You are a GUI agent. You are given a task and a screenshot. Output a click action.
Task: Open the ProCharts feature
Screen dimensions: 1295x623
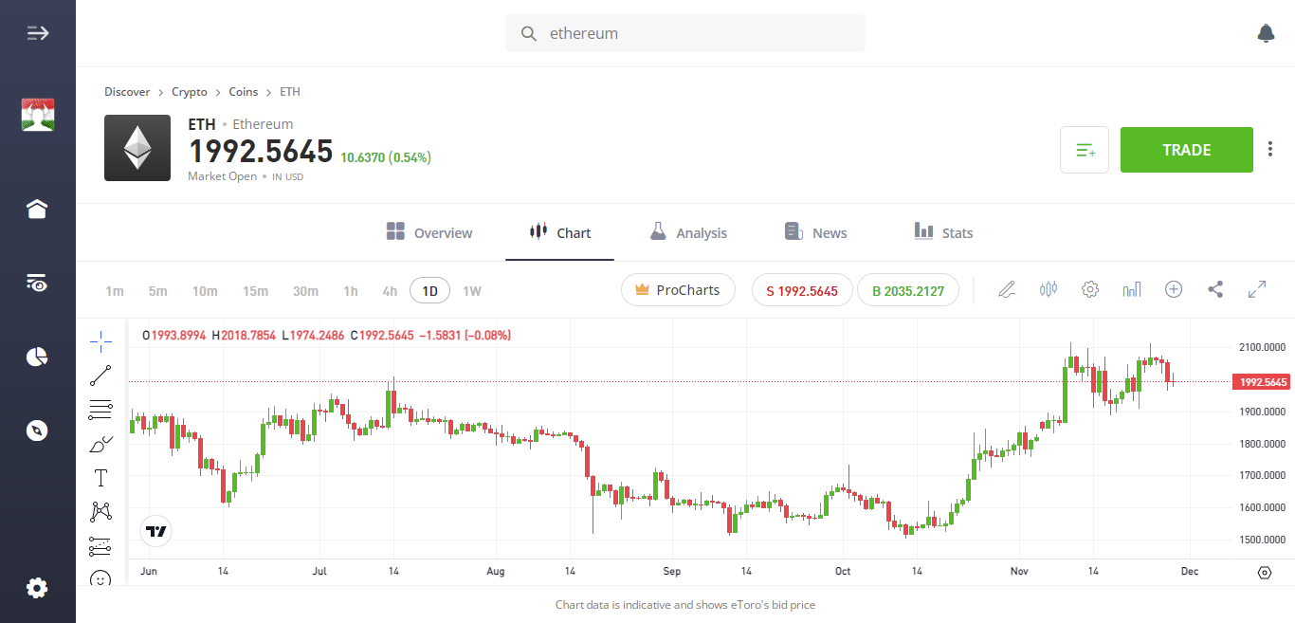point(678,289)
